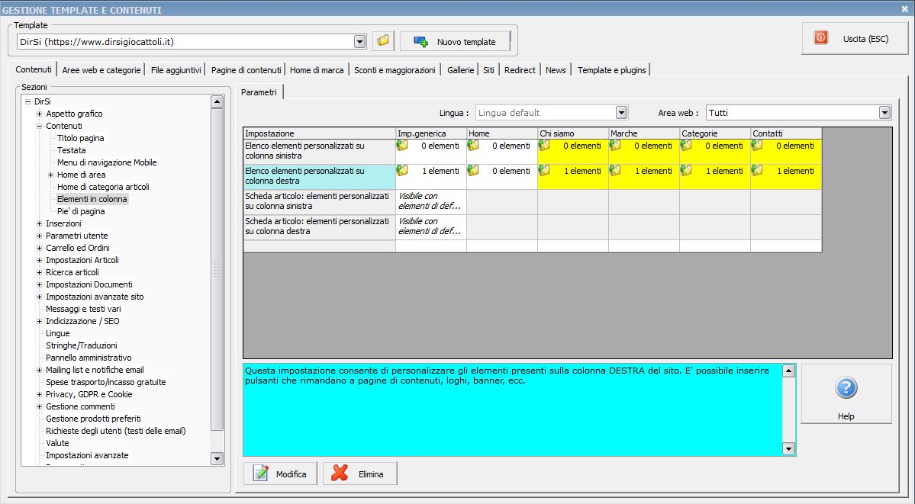Click the Nuovo template button
Viewport: 915px width, 504px height.
click(x=456, y=42)
